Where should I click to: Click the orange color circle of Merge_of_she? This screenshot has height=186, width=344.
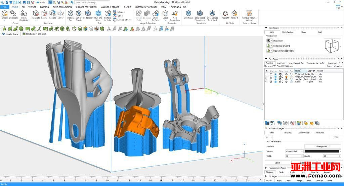[286, 77]
